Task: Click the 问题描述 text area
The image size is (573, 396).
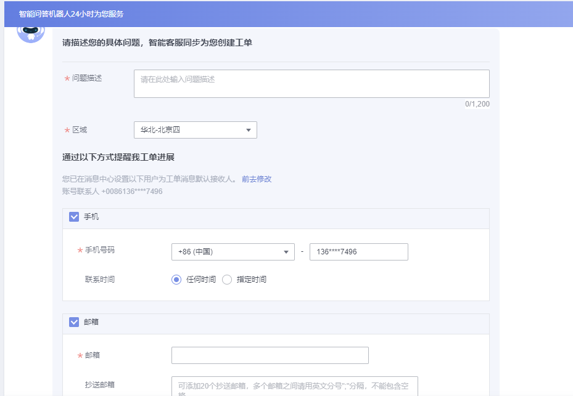Action: (x=311, y=84)
